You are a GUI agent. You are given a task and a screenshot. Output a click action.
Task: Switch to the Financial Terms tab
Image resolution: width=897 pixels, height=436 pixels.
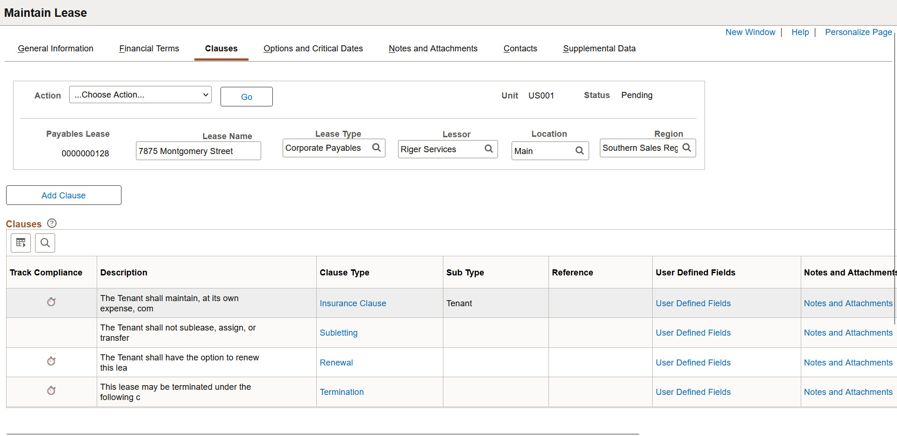(149, 49)
